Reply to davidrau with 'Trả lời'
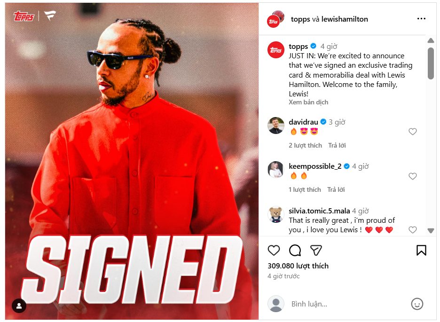Screen dimensions: 440x322 point(337,145)
